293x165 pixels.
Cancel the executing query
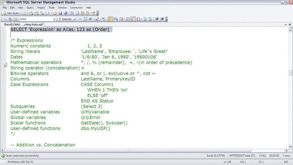click(80, 19)
